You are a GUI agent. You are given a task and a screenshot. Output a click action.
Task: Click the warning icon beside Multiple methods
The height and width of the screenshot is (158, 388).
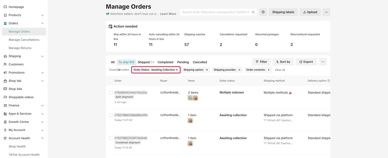point(290,93)
